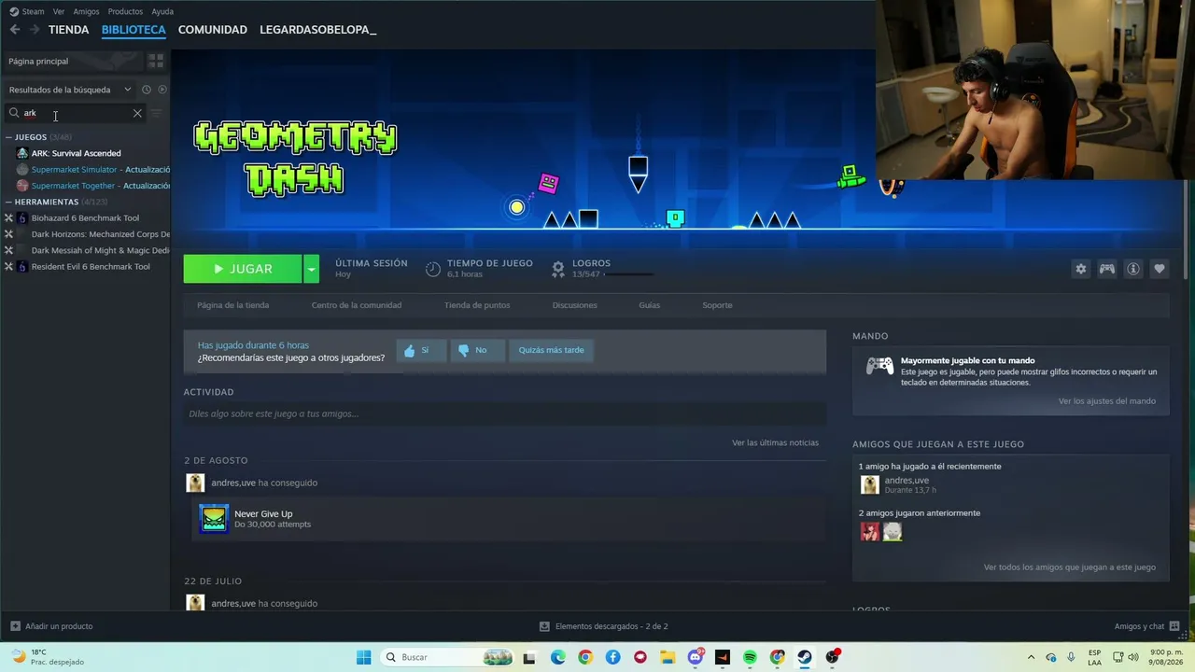Click Añadir un producto

tap(51, 626)
